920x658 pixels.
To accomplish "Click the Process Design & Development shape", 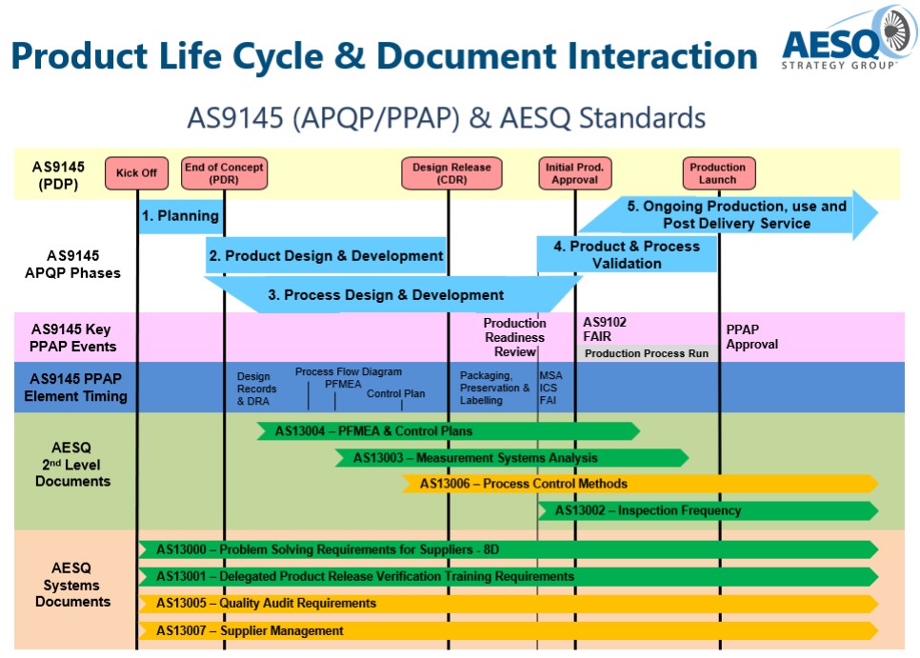I will pyautogui.click(x=386, y=295).
